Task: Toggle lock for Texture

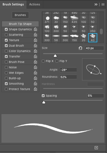Action: (x=35, y=40)
